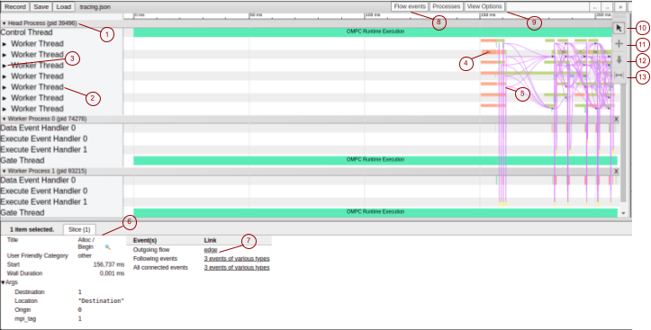
Task: Collapse Worker Process 1 (pid 93215) section
Action: click(x=5, y=171)
